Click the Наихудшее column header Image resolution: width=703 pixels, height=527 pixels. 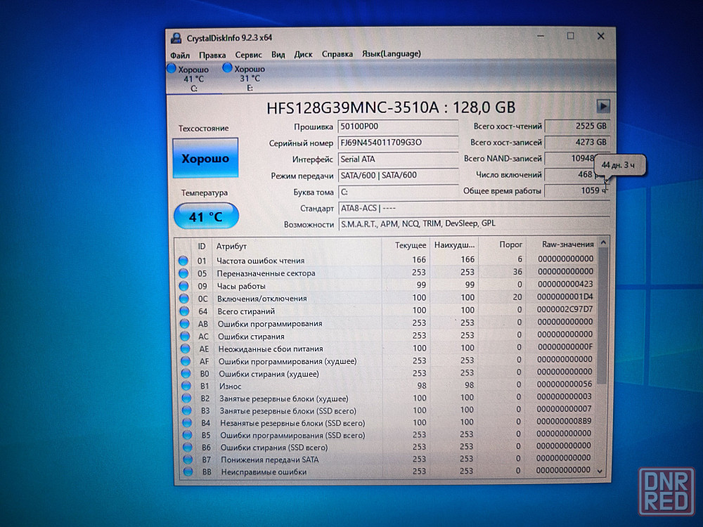[x=454, y=245]
